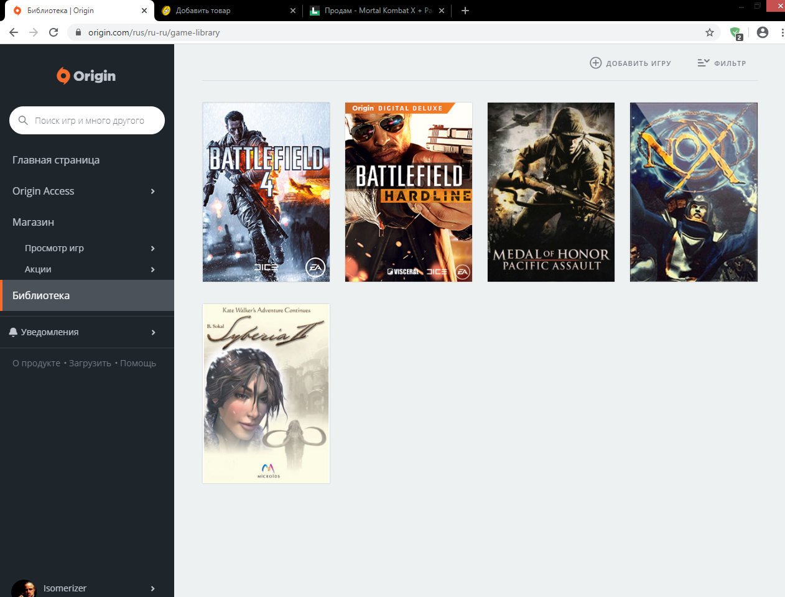Expand the Уведомления chevron
This screenshot has width=785, height=597.
[x=153, y=332]
